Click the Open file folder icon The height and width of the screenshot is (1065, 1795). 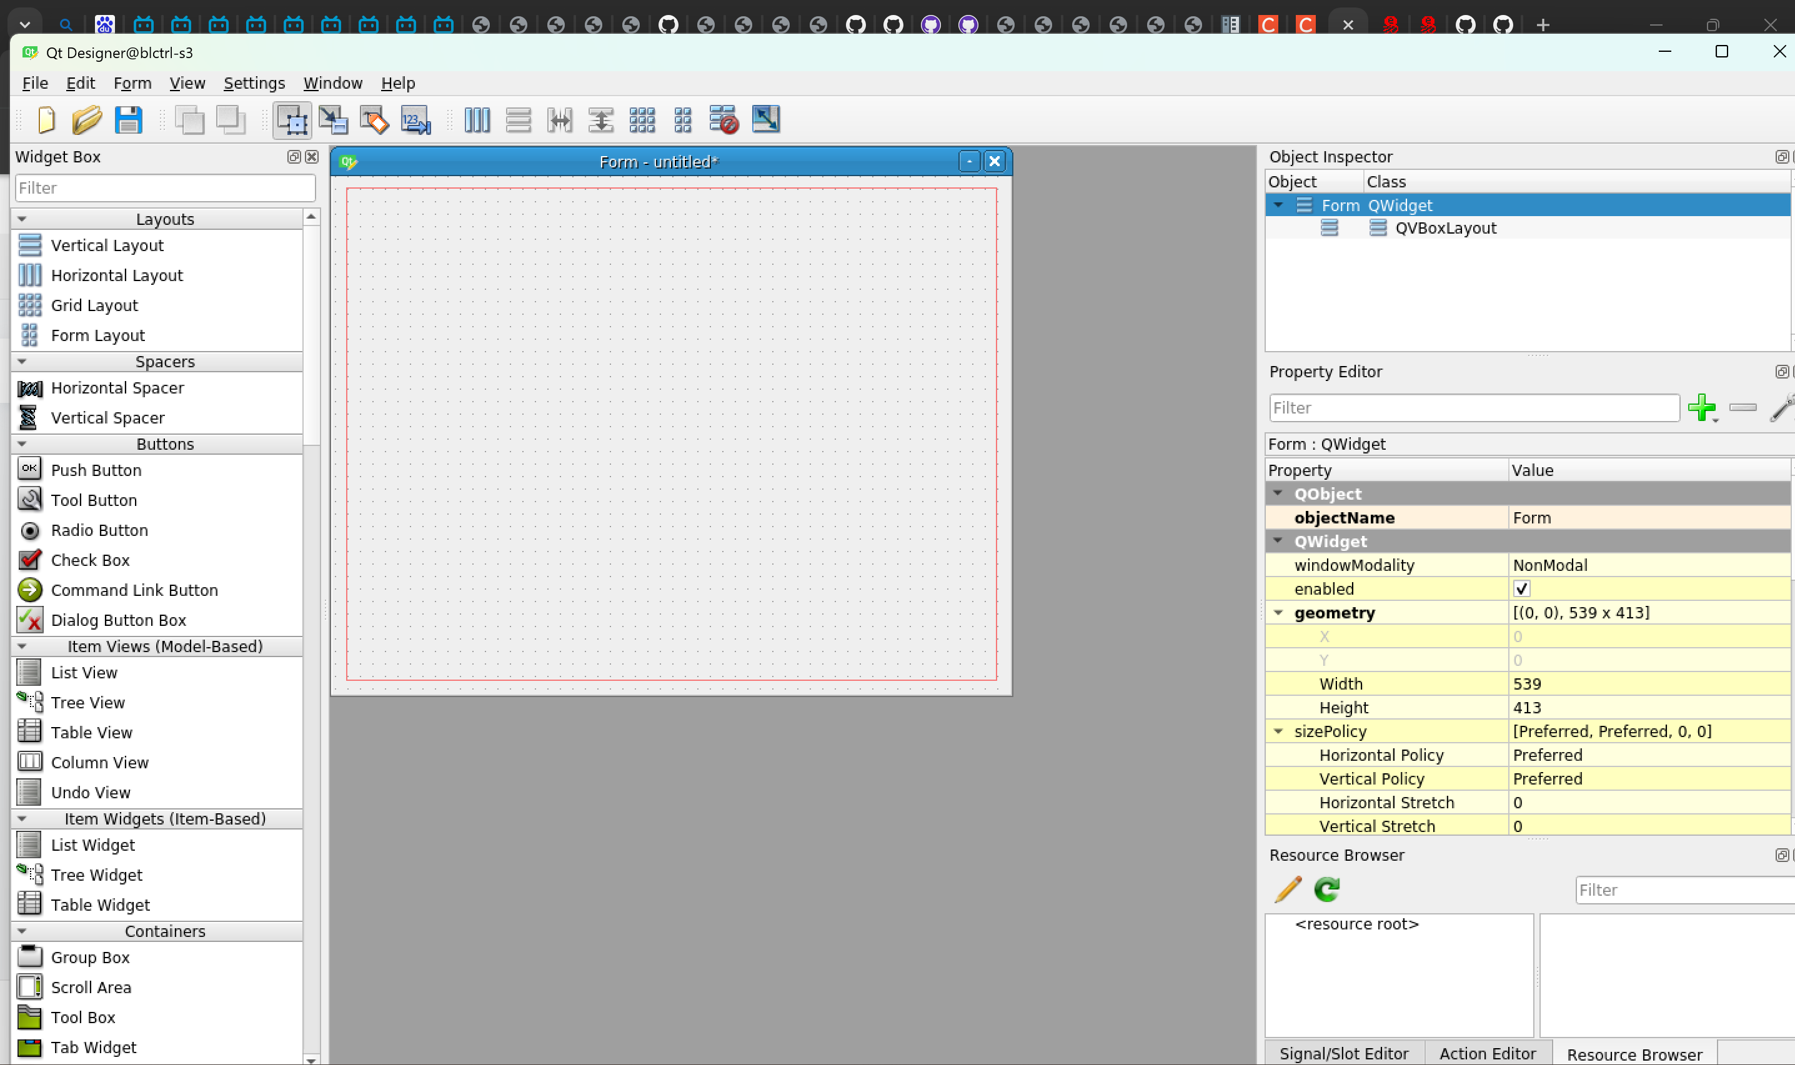click(x=87, y=120)
